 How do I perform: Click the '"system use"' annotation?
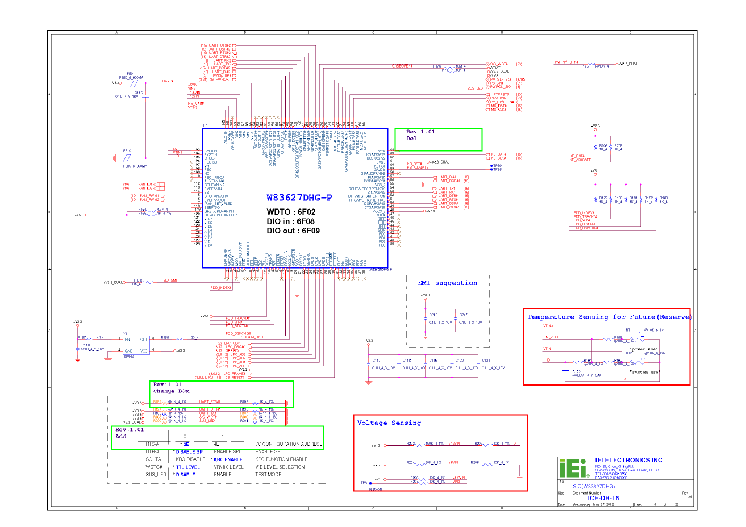645,372
